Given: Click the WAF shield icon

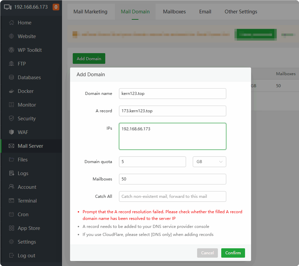Looking at the screenshot, I should coord(11,132).
